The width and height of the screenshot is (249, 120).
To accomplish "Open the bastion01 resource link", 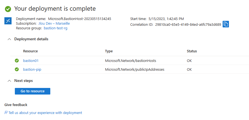I will [x=31, y=61].
